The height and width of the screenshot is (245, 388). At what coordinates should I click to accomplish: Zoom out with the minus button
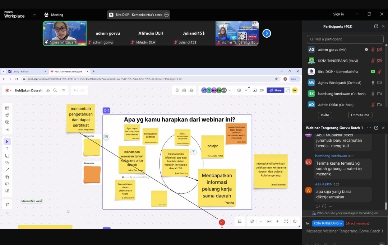[261, 221]
